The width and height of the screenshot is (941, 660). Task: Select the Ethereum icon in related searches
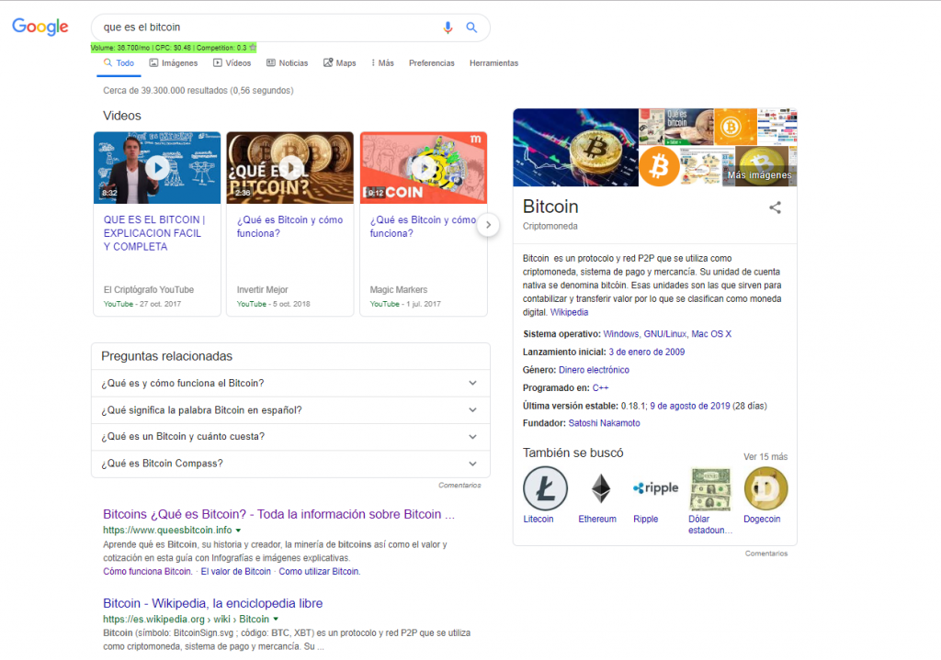tap(600, 488)
